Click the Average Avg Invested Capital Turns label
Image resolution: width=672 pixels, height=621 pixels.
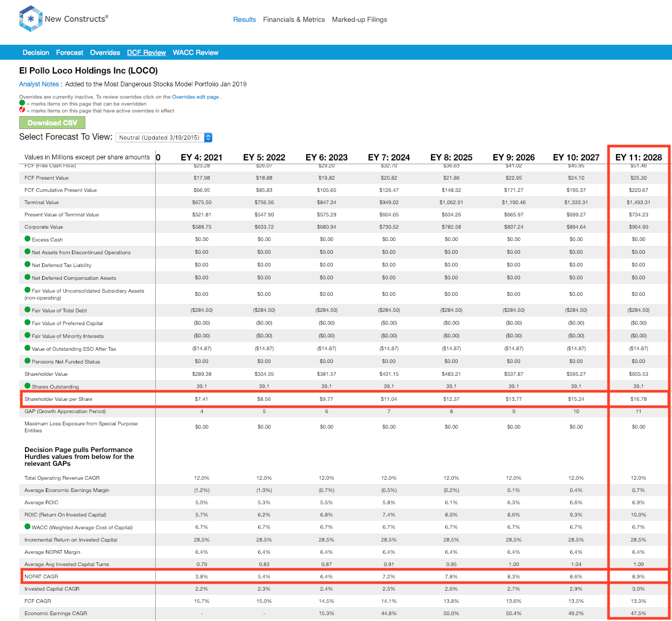67,564
